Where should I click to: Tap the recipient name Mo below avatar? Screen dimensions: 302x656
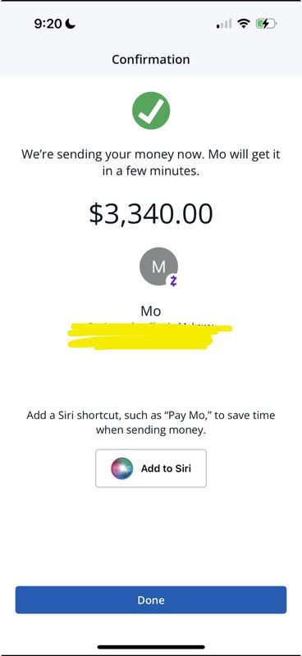[151, 311]
